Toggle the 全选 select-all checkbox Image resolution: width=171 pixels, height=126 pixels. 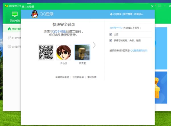pyautogui.click(x=111, y=34)
